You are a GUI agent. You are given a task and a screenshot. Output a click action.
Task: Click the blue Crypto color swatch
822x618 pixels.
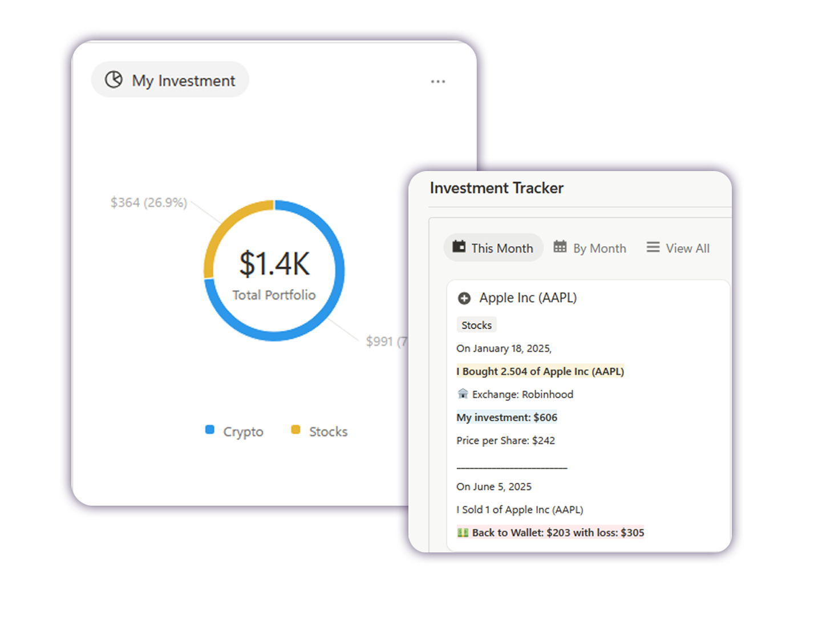click(x=210, y=430)
